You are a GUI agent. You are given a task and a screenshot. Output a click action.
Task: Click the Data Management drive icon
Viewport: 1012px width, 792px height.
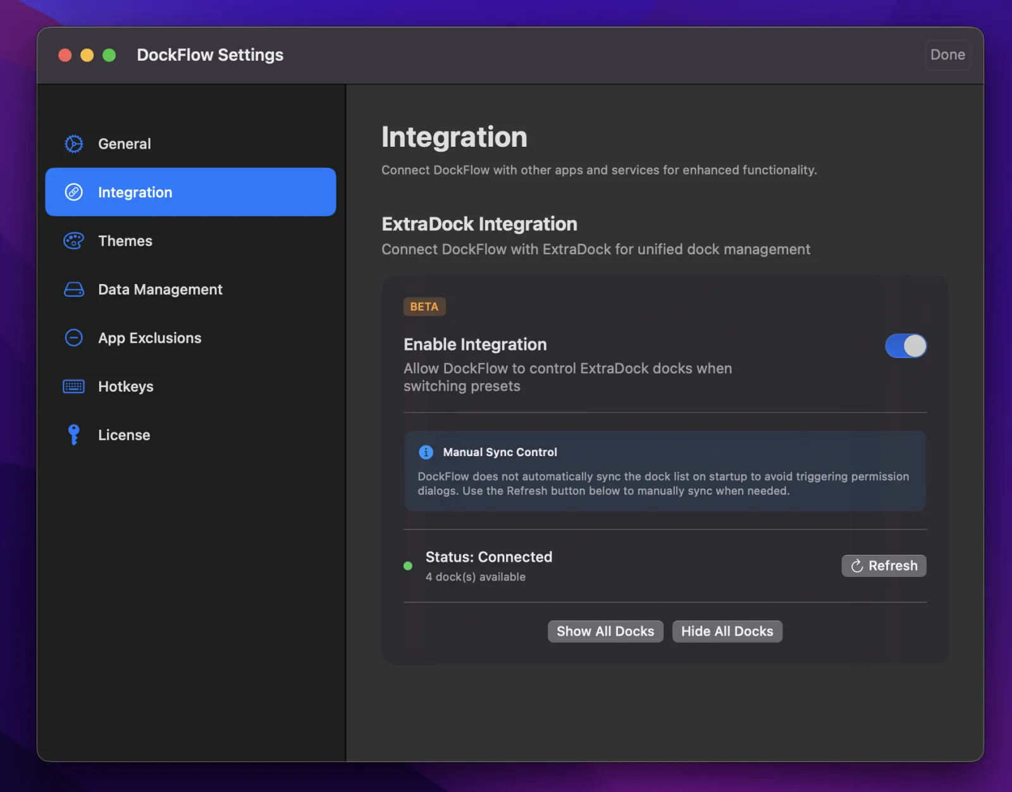(74, 290)
